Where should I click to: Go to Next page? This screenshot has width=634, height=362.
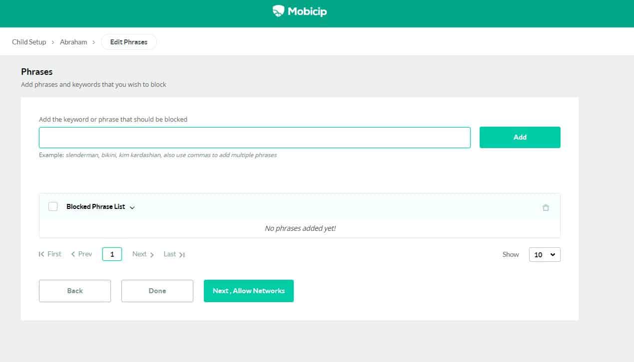143,254
